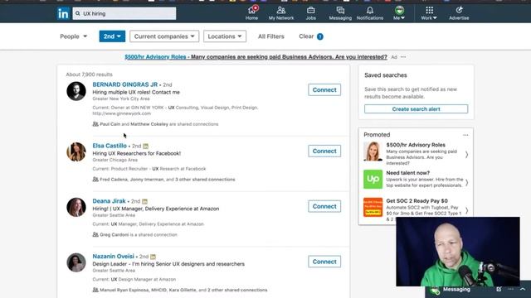Open My Network icon

pyautogui.click(x=281, y=13)
